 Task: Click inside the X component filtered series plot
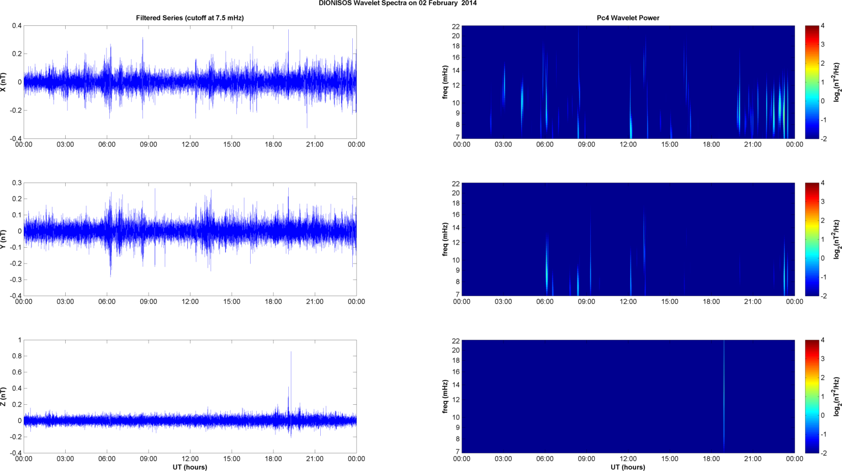[x=190, y=82]
